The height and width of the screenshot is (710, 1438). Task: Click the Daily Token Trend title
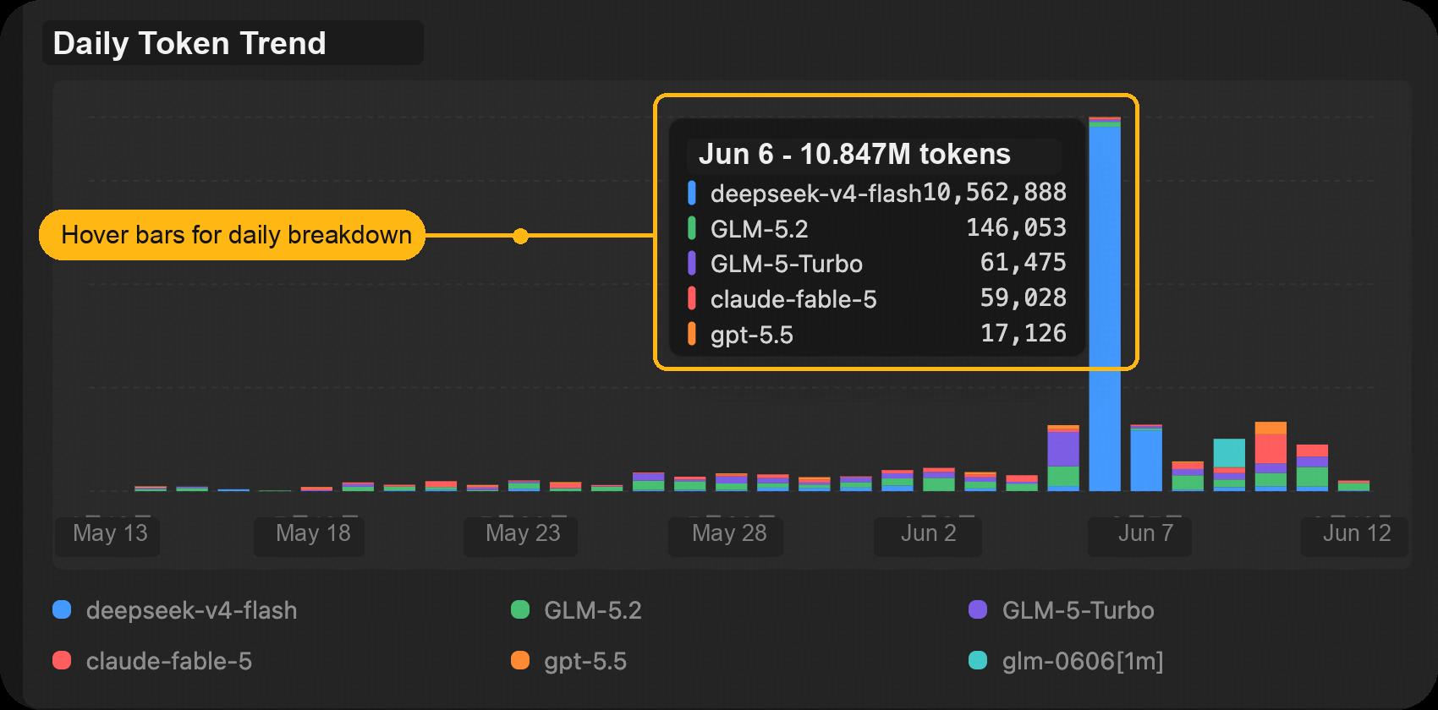tap(189, 43)
